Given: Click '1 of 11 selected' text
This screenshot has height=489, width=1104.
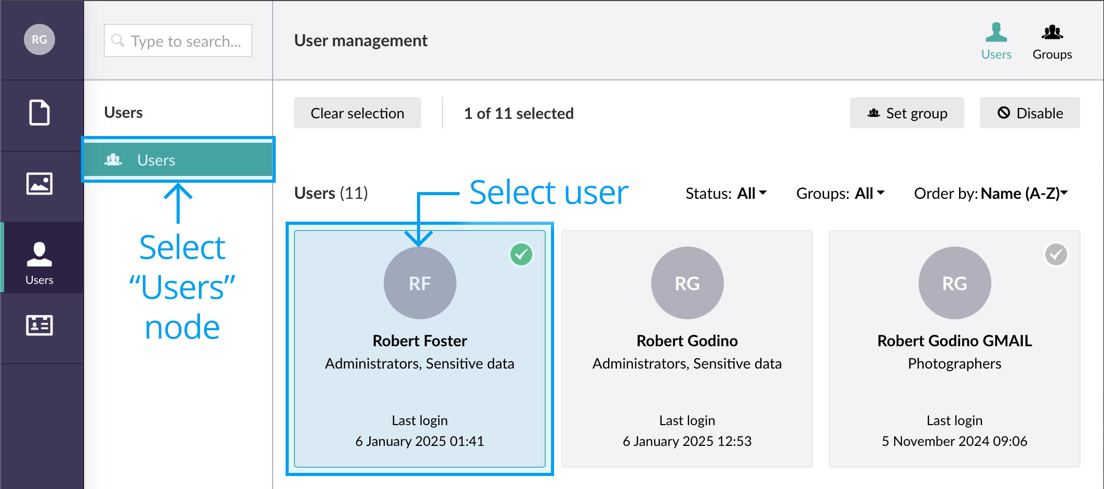Looking at the screenshot, I should [519, 113].
